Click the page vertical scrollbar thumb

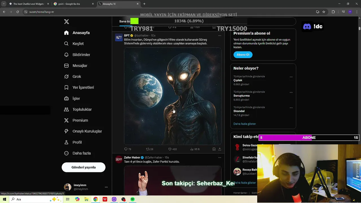(360, 28)
